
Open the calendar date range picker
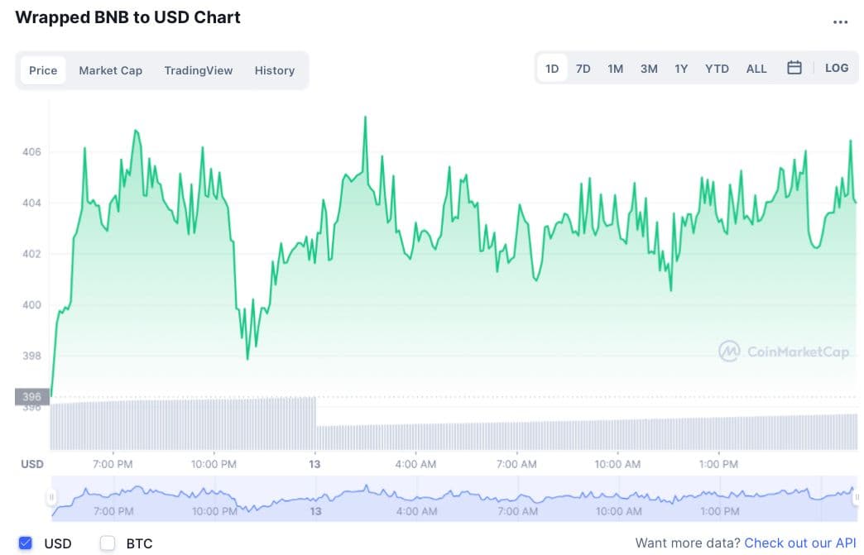pyautogui.click(x=794, y=68)
